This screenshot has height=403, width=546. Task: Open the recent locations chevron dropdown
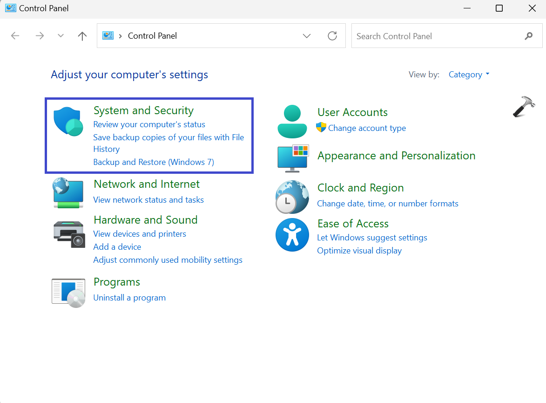click(61, 36)
